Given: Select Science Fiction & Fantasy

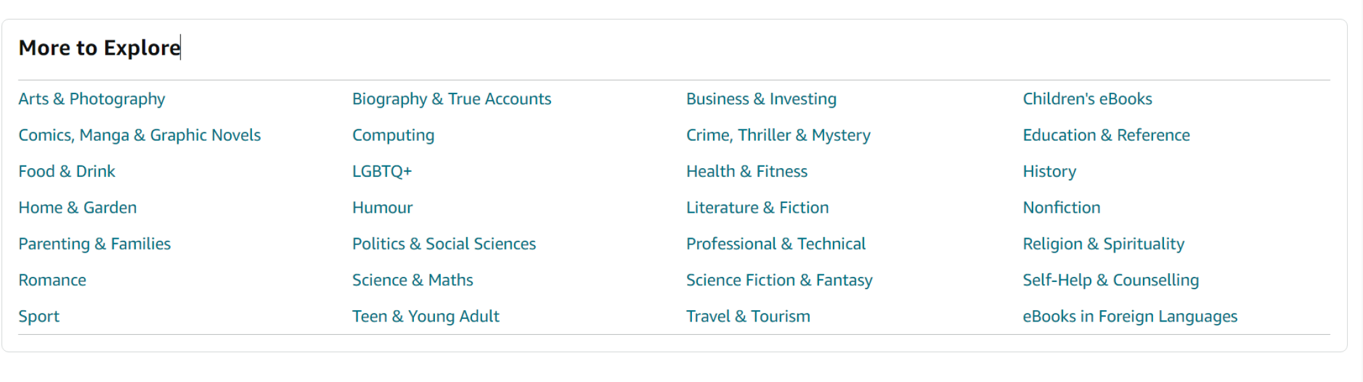Looking at the screenshot, I should pos(779,280).
